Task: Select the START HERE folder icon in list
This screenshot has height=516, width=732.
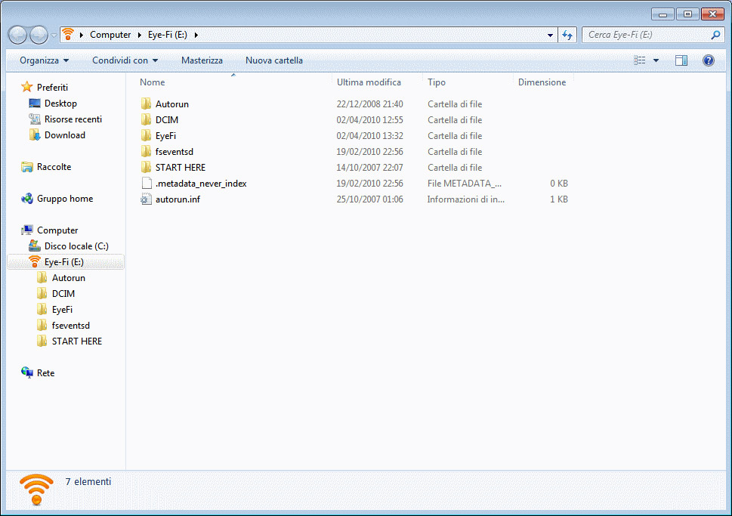Action: 146,168
